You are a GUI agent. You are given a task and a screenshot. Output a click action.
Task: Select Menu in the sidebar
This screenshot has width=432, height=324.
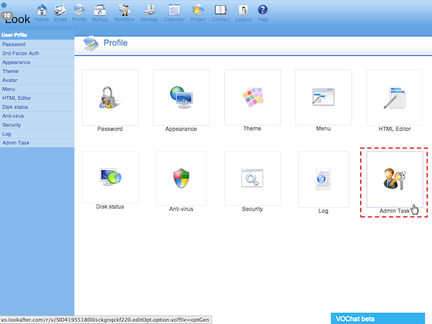pos(37,89)
